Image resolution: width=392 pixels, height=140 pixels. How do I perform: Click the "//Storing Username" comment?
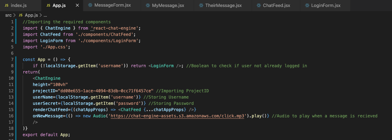click(x=166, y=97)
